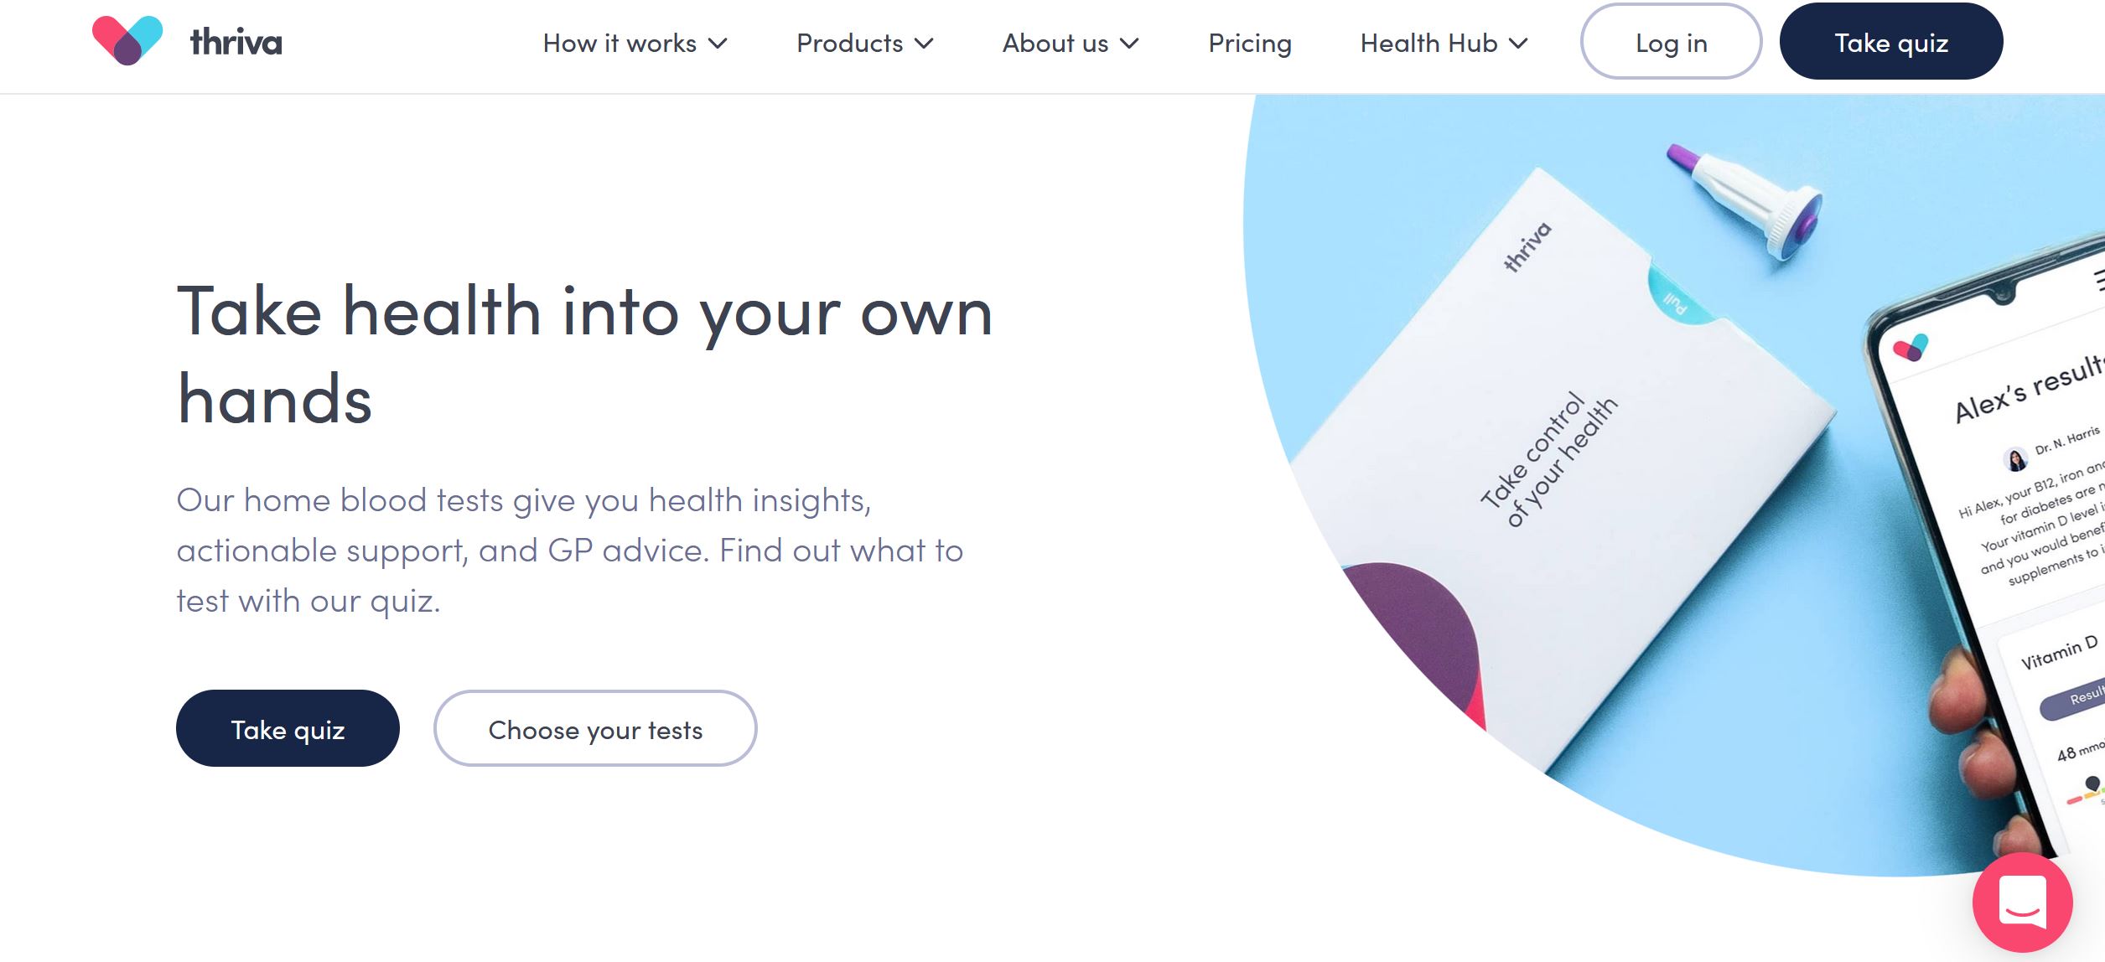
Task: Click the heart logo on phone screen
Action: [1911, 347]
